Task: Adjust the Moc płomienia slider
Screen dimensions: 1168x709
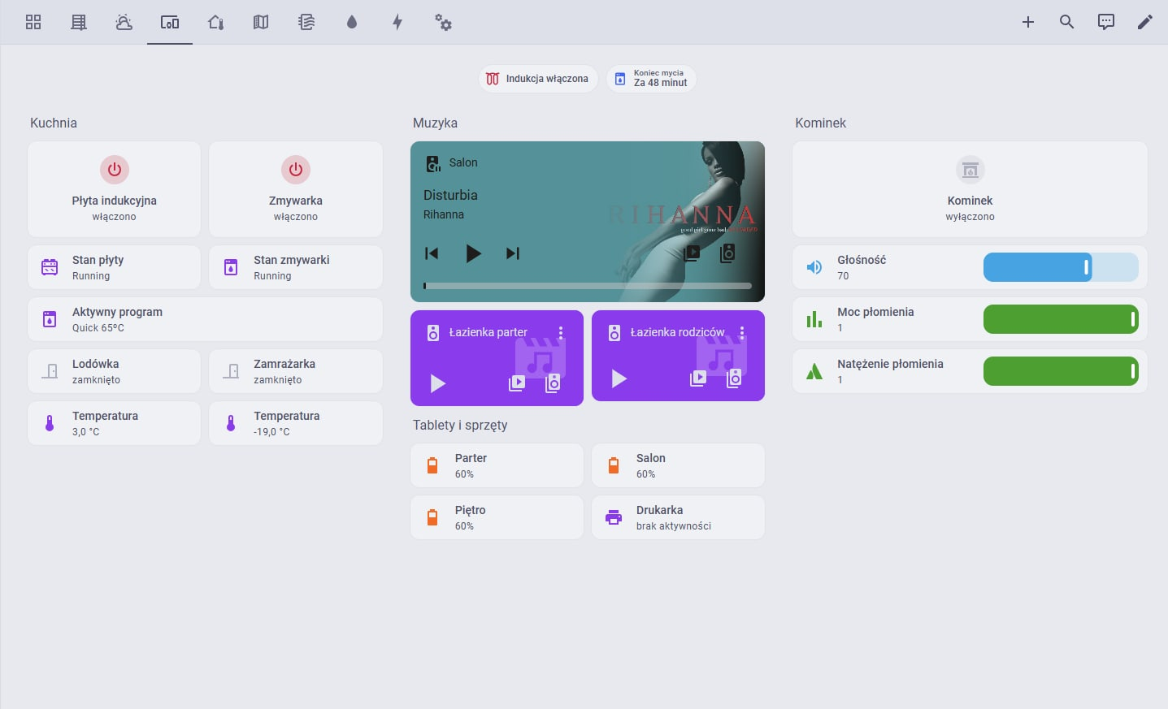Action: [1061, 319]
